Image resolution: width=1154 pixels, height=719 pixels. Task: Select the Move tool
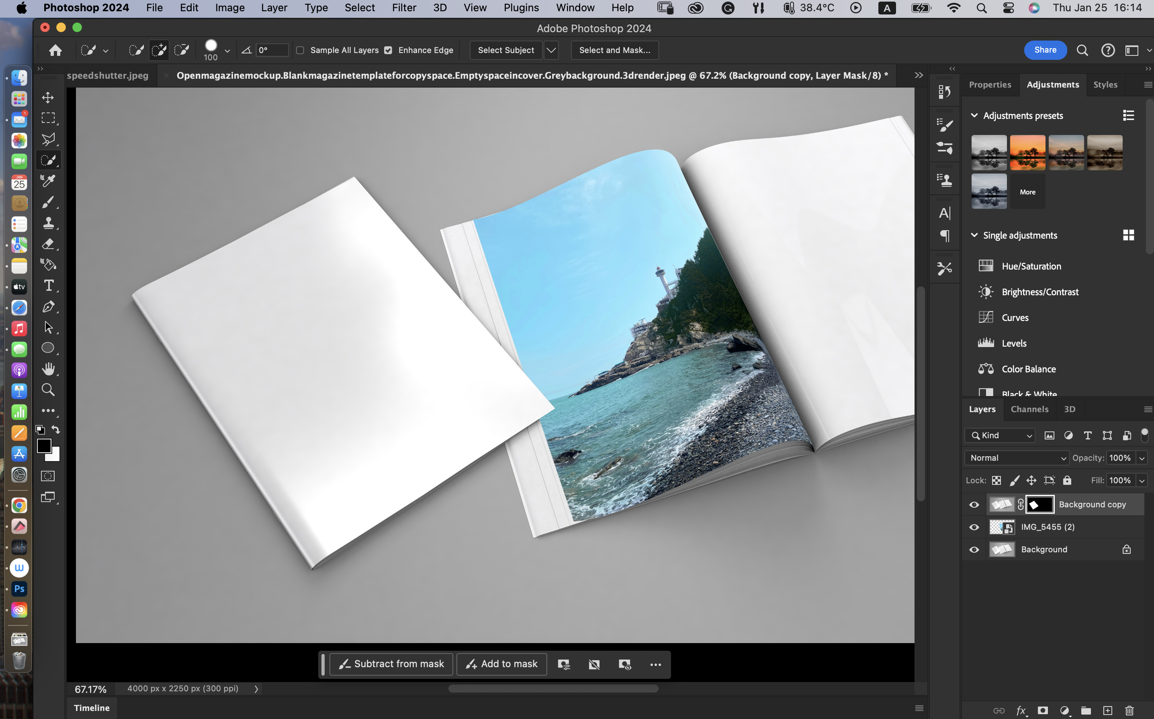point(48,98)
